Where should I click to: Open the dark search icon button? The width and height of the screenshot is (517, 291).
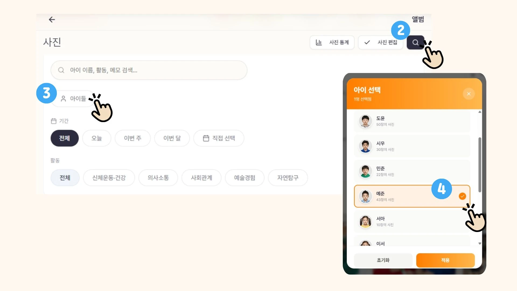click(415, 42)
